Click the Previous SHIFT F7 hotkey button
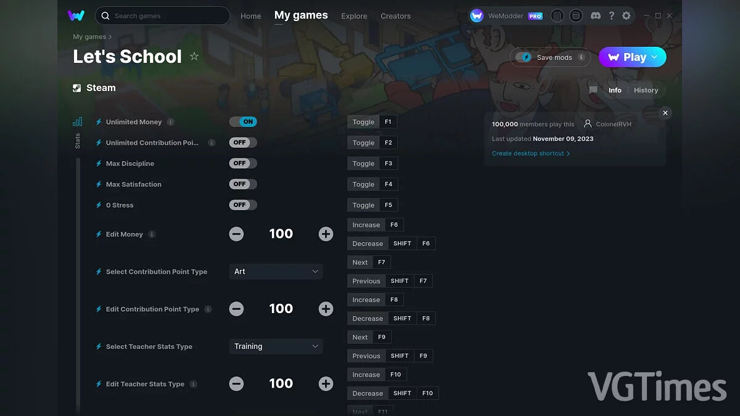The width and height of the screenshot is (740, 416). 390,281
